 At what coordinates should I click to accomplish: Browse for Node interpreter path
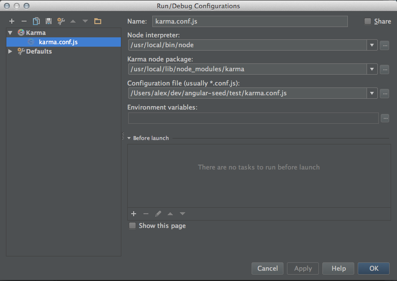coord(385,46)
